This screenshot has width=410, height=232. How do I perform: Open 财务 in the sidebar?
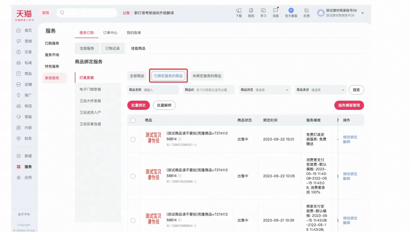24,138
